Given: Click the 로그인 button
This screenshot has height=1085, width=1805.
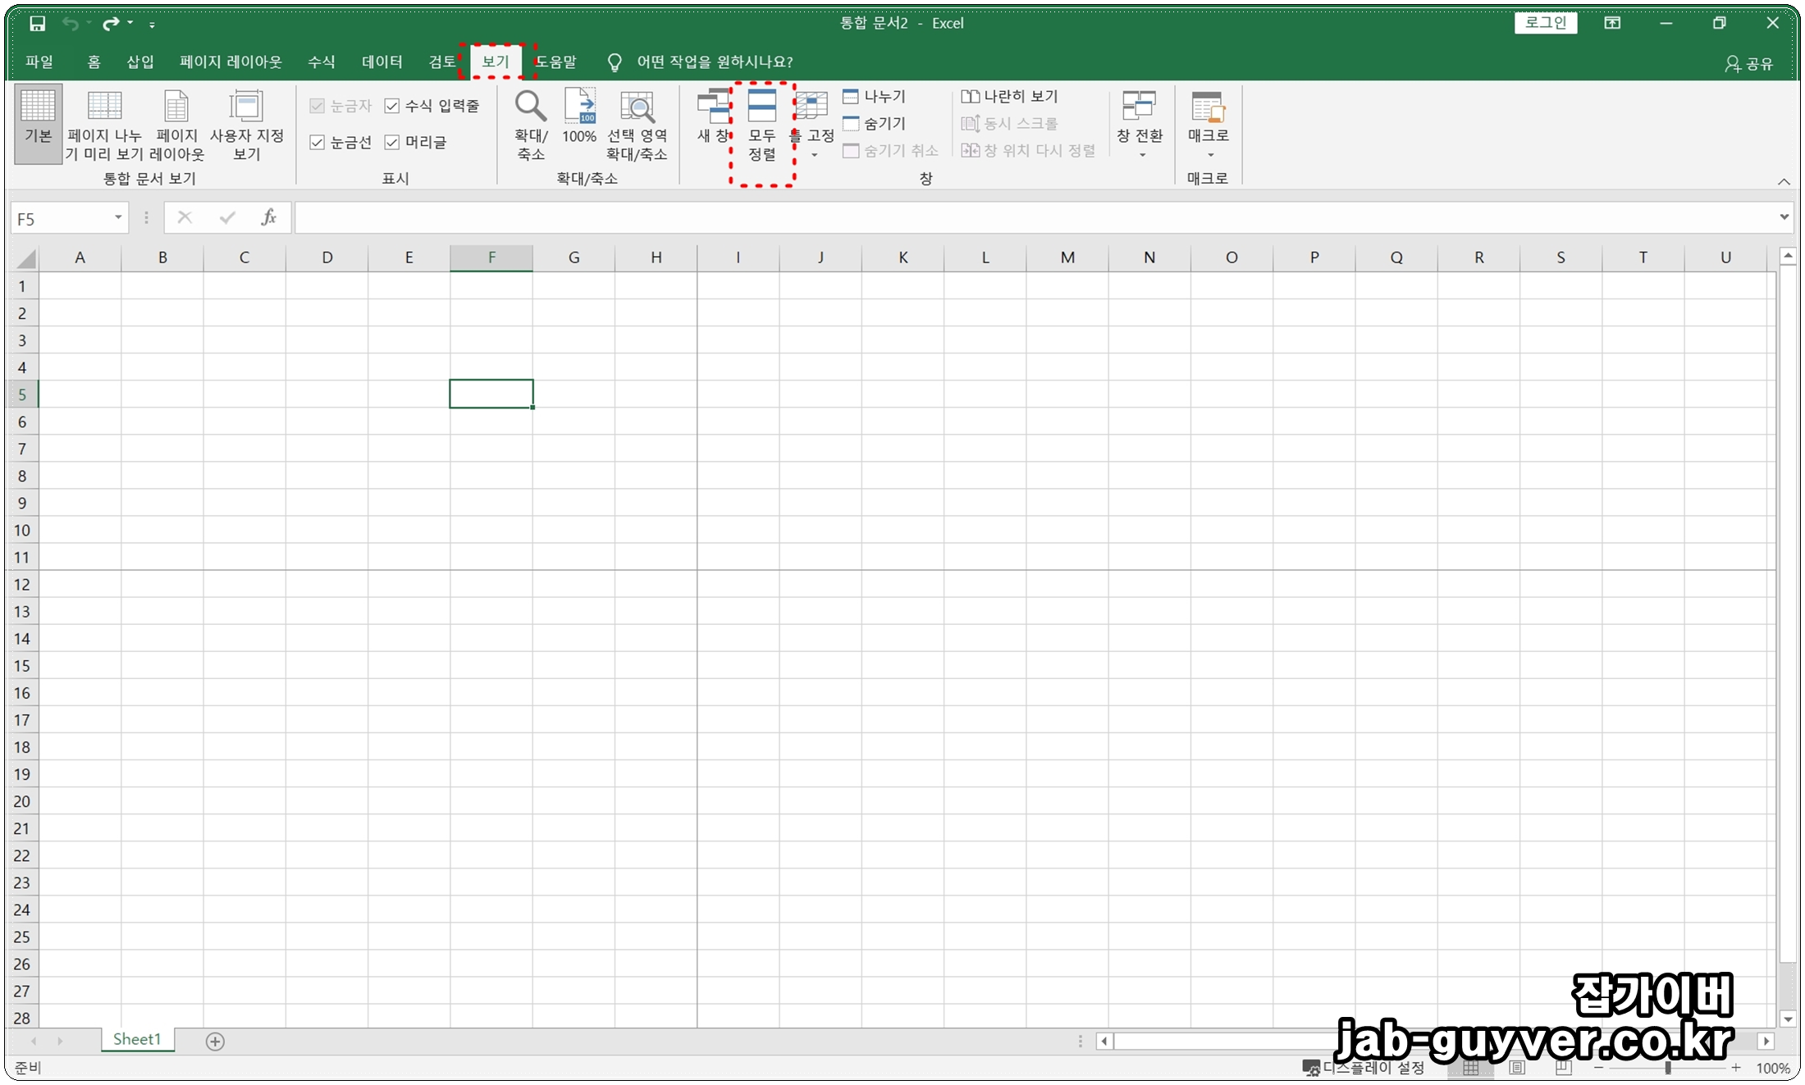Looking at the screenshot, I should pos(1545,23).
